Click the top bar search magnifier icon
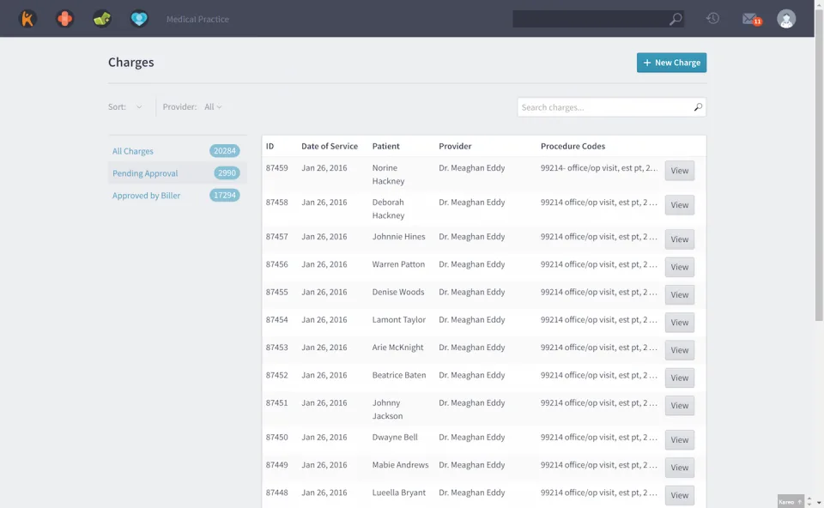Screen dimensions: 824x508 [x=676, y=19]
